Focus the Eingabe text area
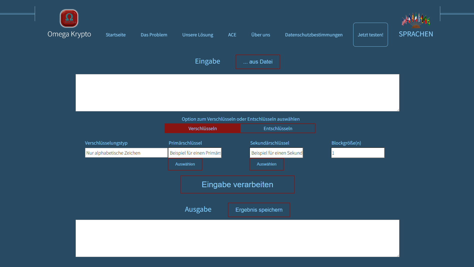This screenshot has height=267, width=474. (237, 93)
